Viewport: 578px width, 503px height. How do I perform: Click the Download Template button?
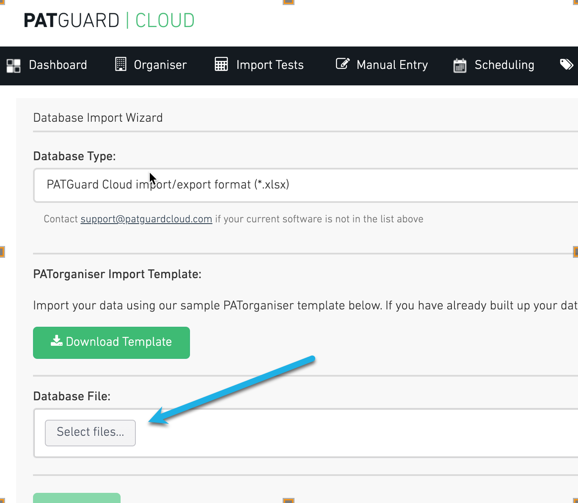tap(111, 343)
